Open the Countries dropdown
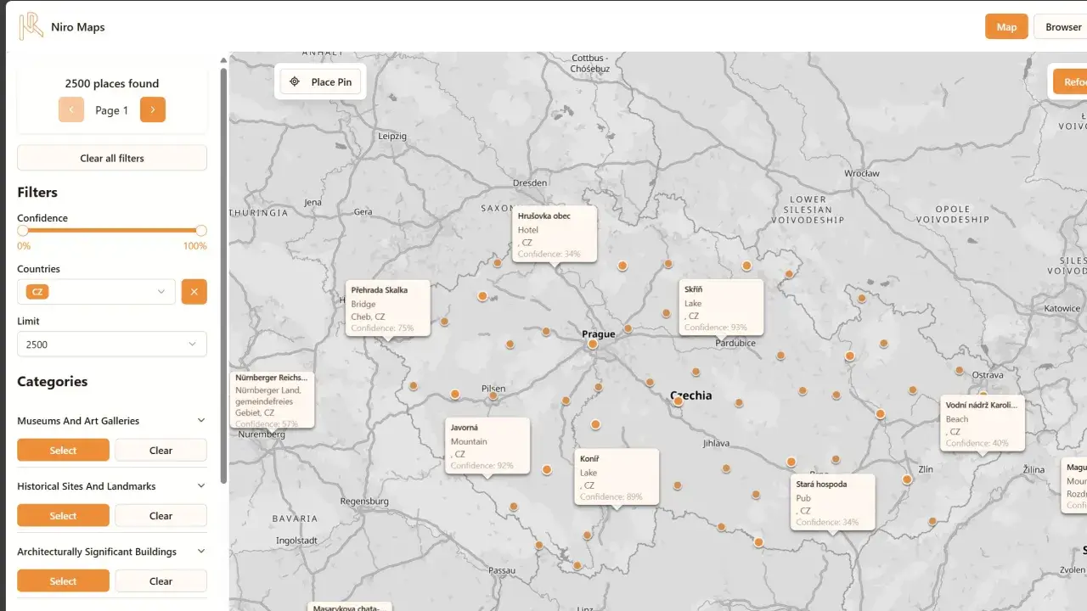 tap(96, 292)
